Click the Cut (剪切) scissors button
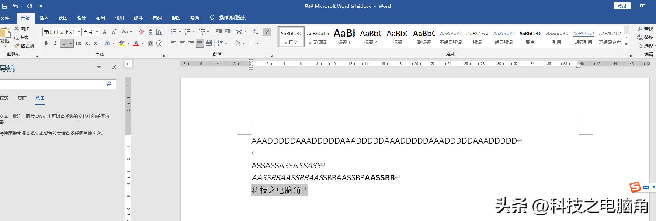Screen dimensions: 656x221 point(22,29)
